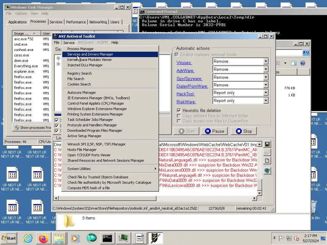Click Copy deleted files to Infected folder checkbox
The image size is (327, 245).
pyautogui.click(x=179, y=115)
